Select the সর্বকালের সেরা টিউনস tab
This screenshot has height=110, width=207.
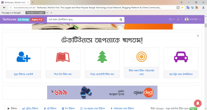pos(122,108)
